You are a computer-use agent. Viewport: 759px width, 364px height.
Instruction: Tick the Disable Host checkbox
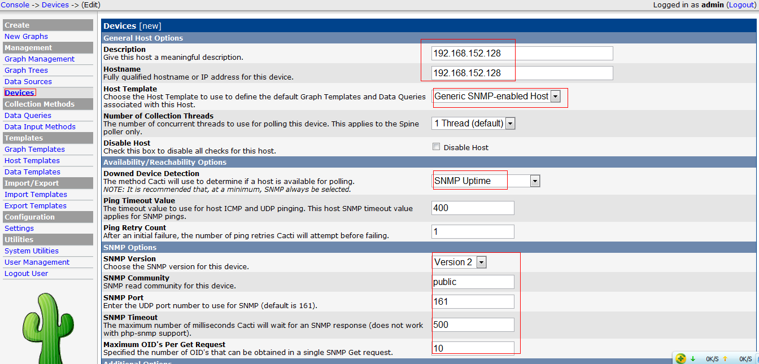pyautogui.click(x=436, y=147)
